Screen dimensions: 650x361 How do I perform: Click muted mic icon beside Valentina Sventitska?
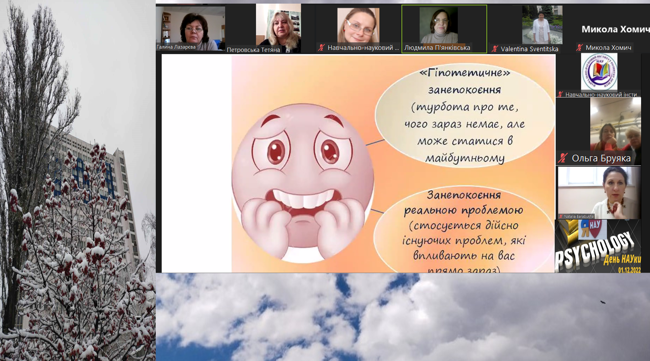click(x=495, y=49)
